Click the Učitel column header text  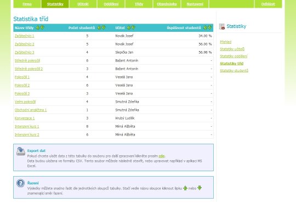pos(120,28)
